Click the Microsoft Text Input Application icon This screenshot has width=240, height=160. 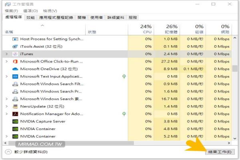[15, 76]
